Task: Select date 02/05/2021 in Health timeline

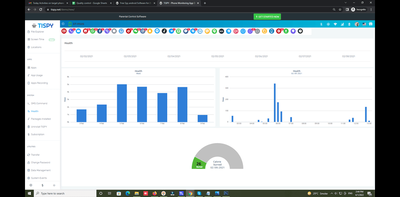Action: 218,56
